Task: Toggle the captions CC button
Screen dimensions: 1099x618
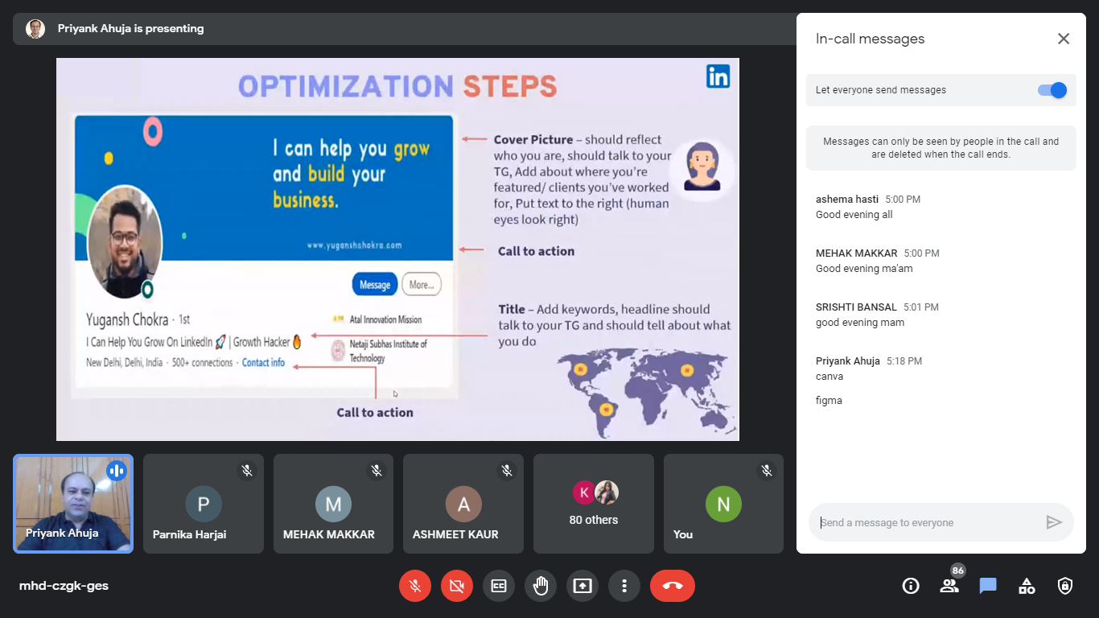Action: (x=499, y=586)
